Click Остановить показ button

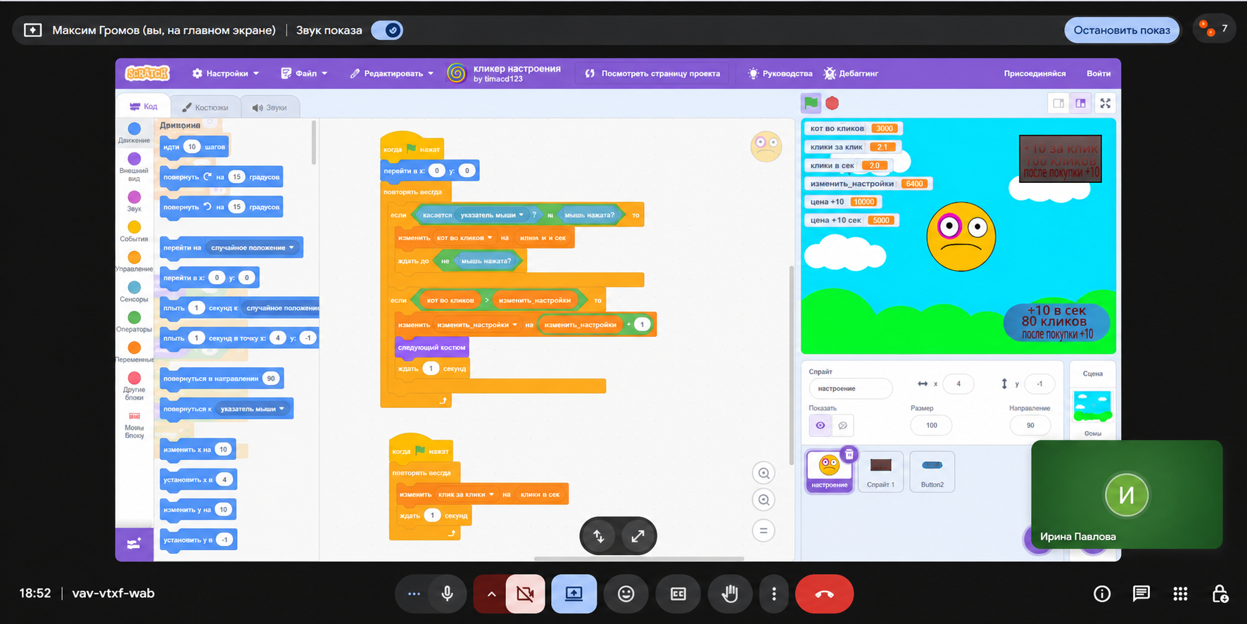tap(1122, 30)
